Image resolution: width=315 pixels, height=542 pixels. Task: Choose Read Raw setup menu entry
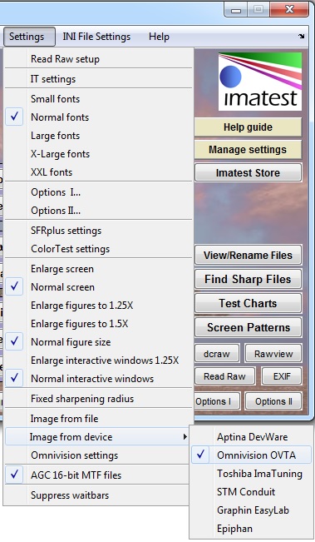tap(98, 59)
